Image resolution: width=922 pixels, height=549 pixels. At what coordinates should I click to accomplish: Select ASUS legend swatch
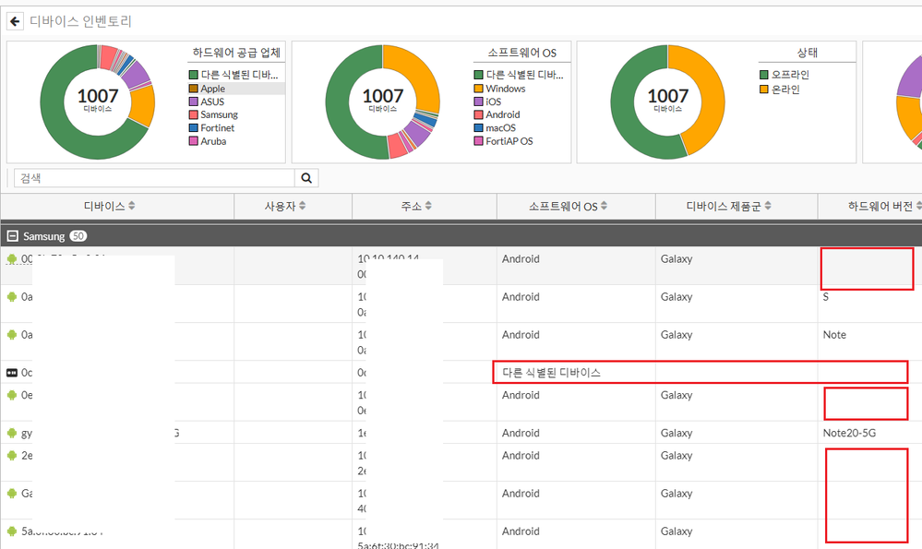(193, 101)
